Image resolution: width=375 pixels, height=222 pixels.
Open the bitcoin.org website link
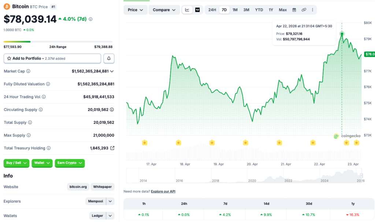[x=78, y=187]
